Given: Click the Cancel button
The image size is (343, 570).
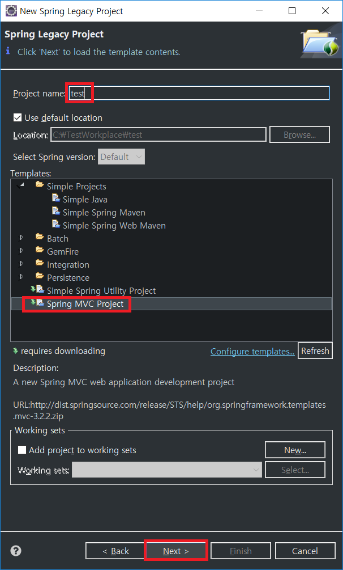Looking at the screenshot, I should 305,551.
